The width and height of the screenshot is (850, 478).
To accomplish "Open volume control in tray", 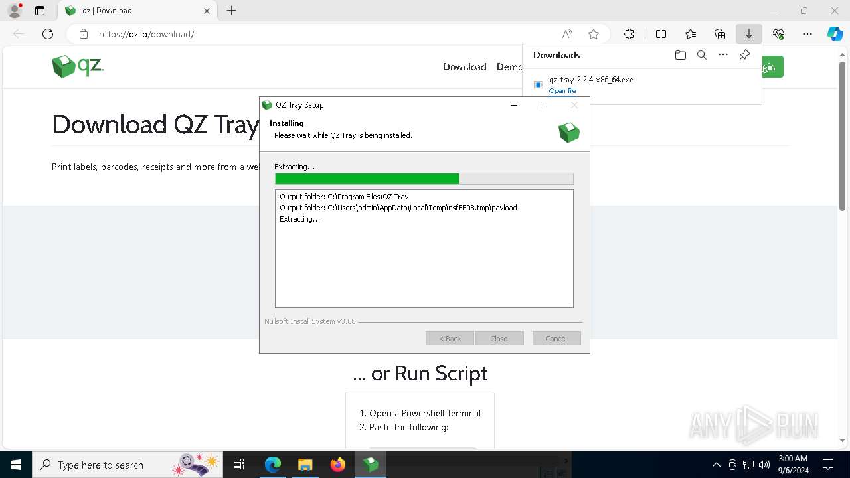I will (x=764, y=465).
